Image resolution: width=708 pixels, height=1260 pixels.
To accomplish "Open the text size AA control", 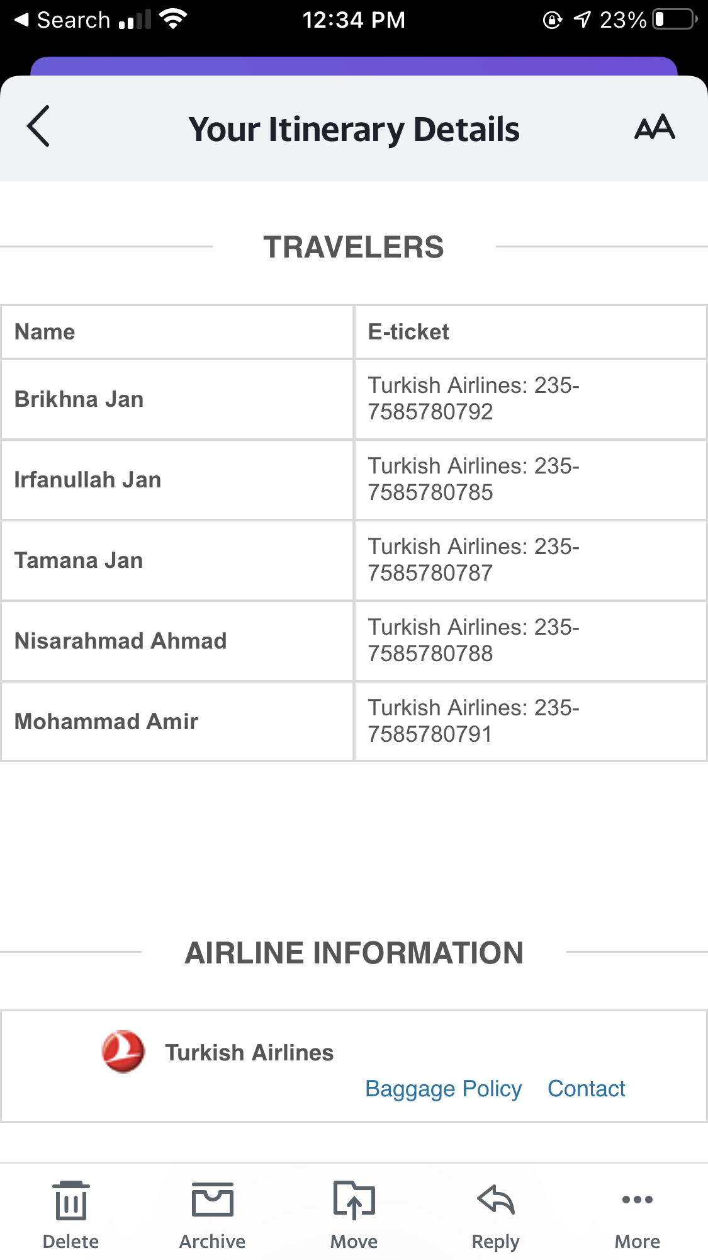I will [x=655, y=128].
